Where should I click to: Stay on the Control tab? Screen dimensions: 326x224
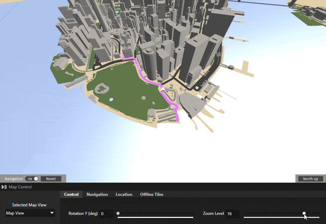click(71, 194)
